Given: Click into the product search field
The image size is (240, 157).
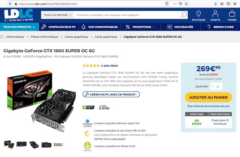Looking at the screenshot, I should (128, 15).
